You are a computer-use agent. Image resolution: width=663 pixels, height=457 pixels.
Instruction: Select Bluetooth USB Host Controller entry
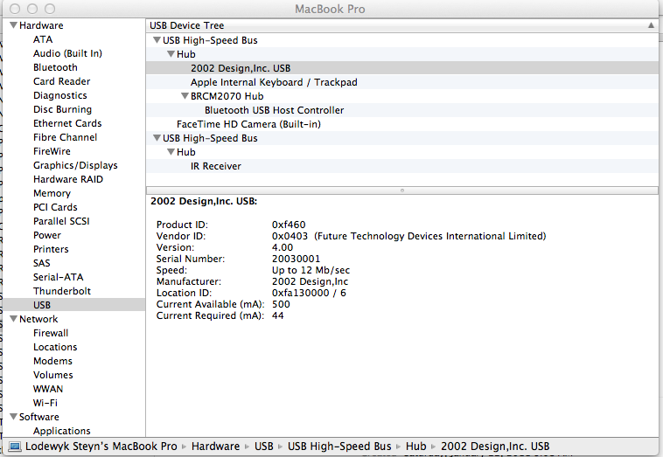tap(274, 110)
